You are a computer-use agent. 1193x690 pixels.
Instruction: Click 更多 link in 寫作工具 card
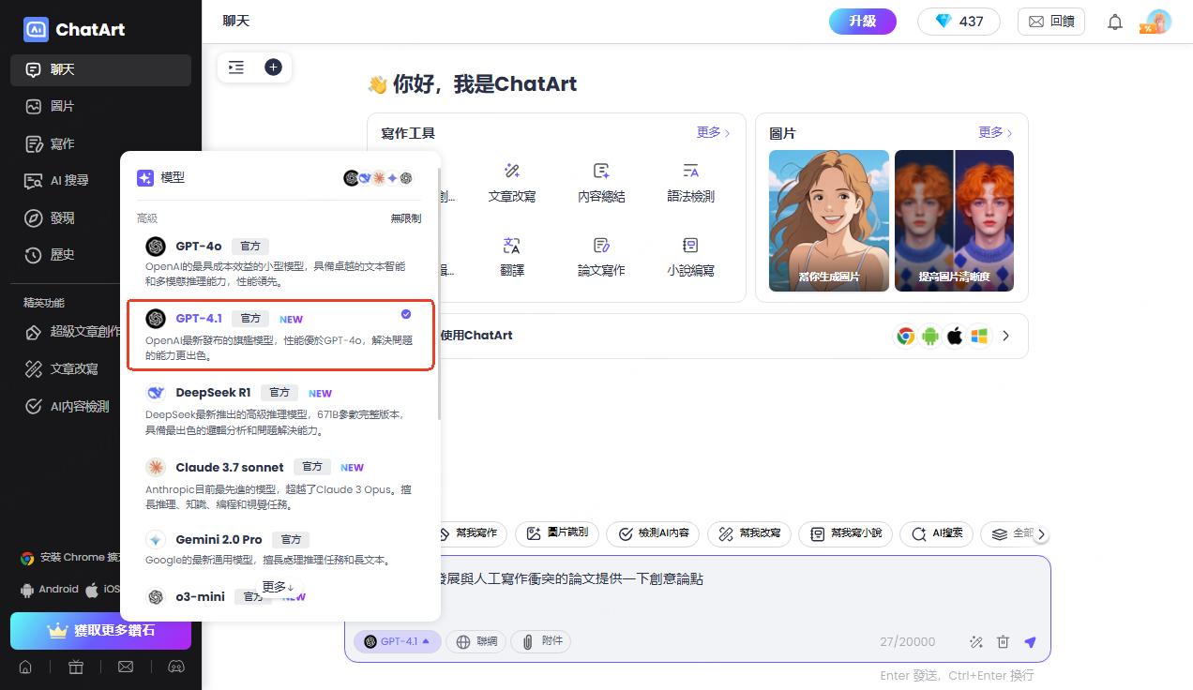tap(713, 133)
